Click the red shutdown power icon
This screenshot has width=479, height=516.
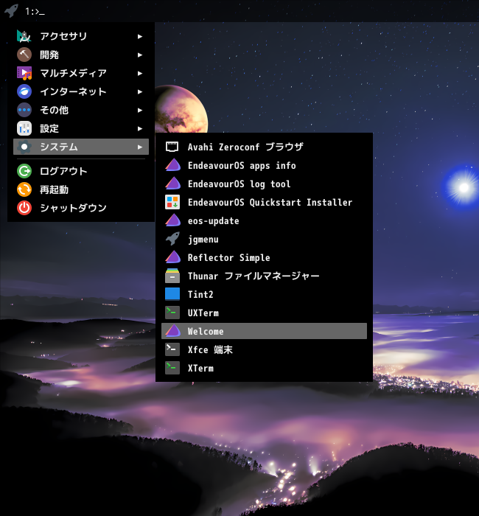(x=24, y=208)
